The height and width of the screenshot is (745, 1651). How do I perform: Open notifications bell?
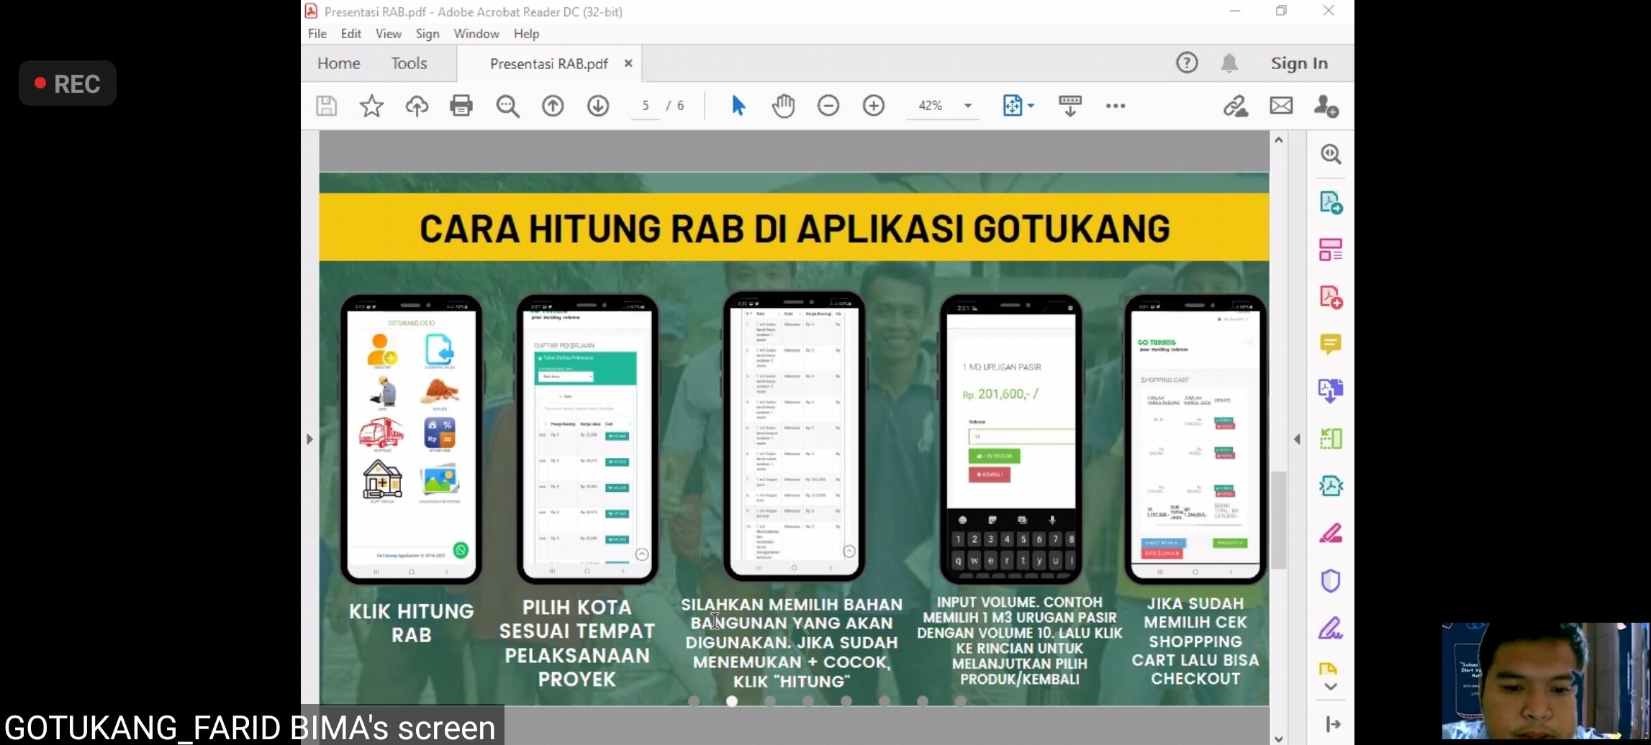click(1229, 63)
